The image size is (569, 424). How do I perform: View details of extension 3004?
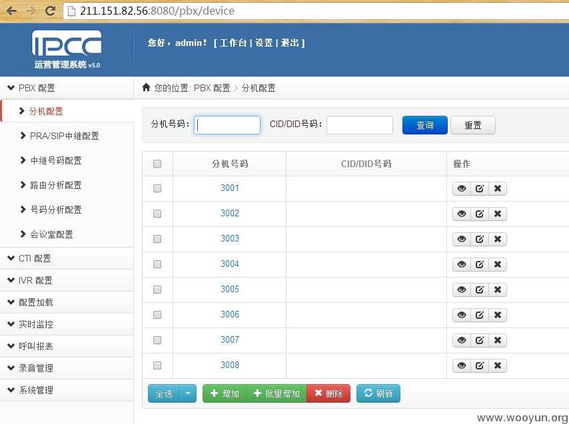462,264
